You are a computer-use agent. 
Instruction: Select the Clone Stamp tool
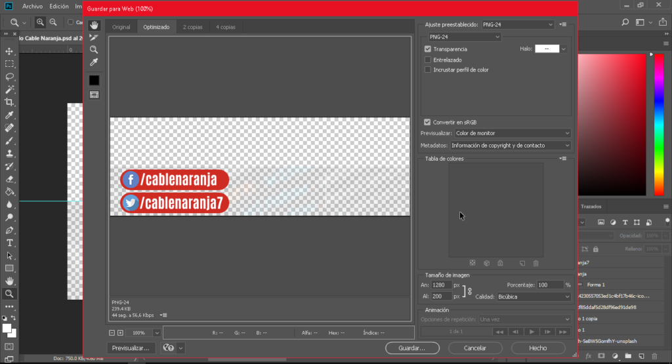point(9,153)
